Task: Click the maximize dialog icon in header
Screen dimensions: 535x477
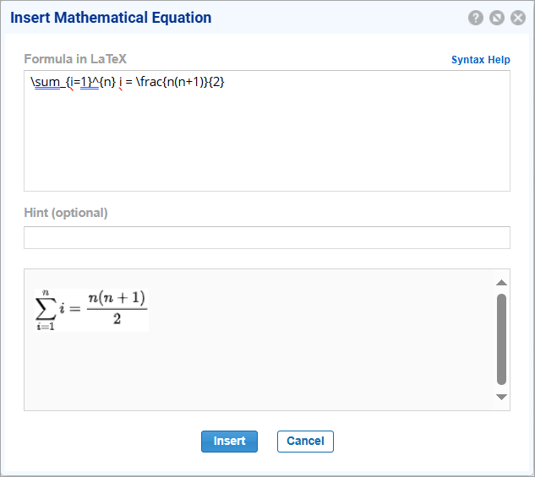Action: [x=497, y=18]
